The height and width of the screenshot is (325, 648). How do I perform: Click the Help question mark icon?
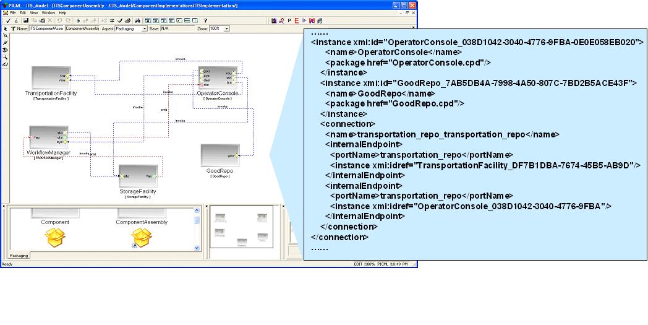pyautogui.click(x=205, y=20)
